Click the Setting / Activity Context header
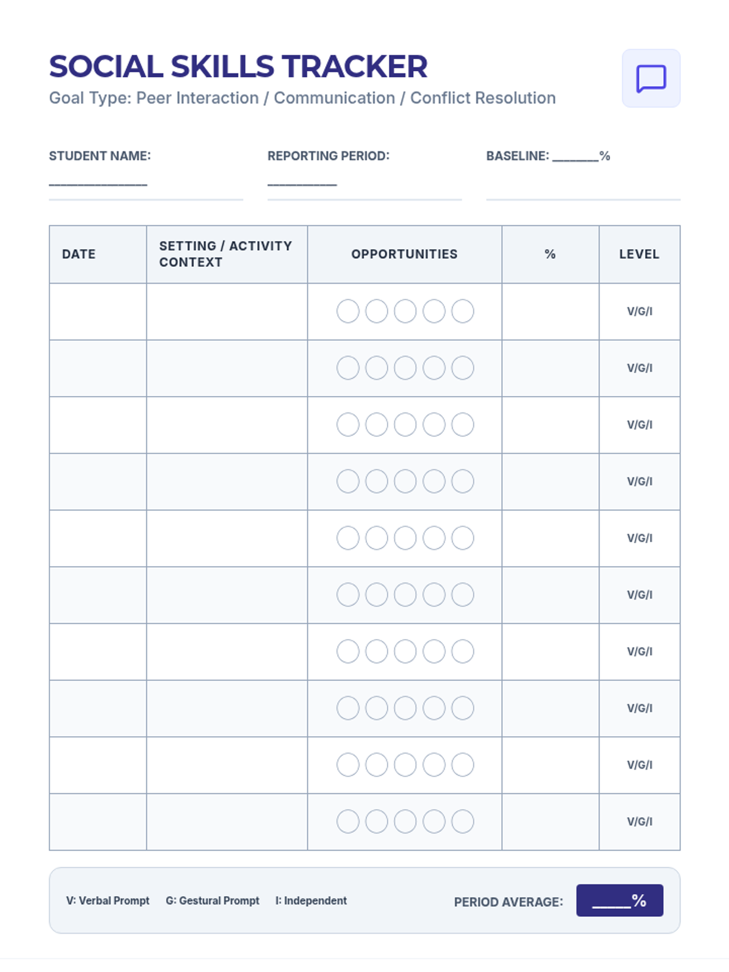Image resolution: width=729 pixels, height=972 pixels. pyautogui.click(x=227, y=254)
